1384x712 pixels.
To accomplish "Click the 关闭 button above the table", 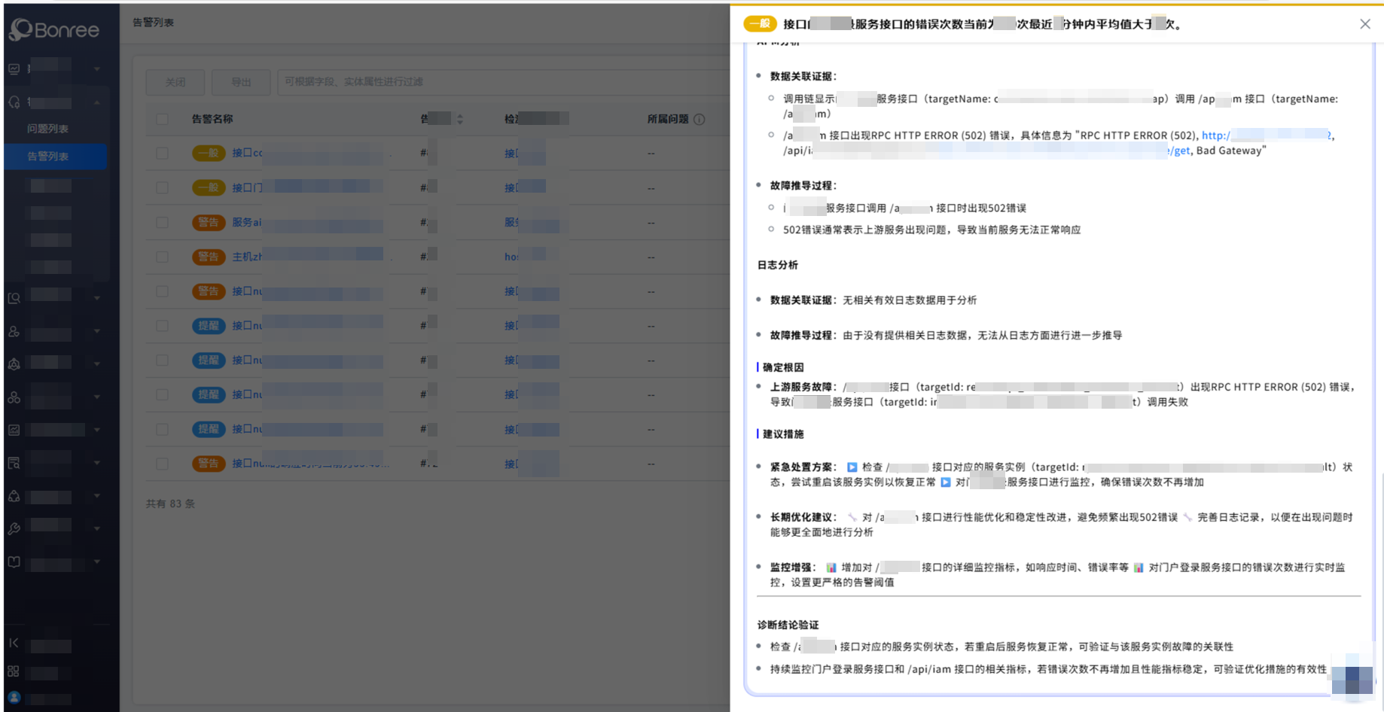I will 175,82.
